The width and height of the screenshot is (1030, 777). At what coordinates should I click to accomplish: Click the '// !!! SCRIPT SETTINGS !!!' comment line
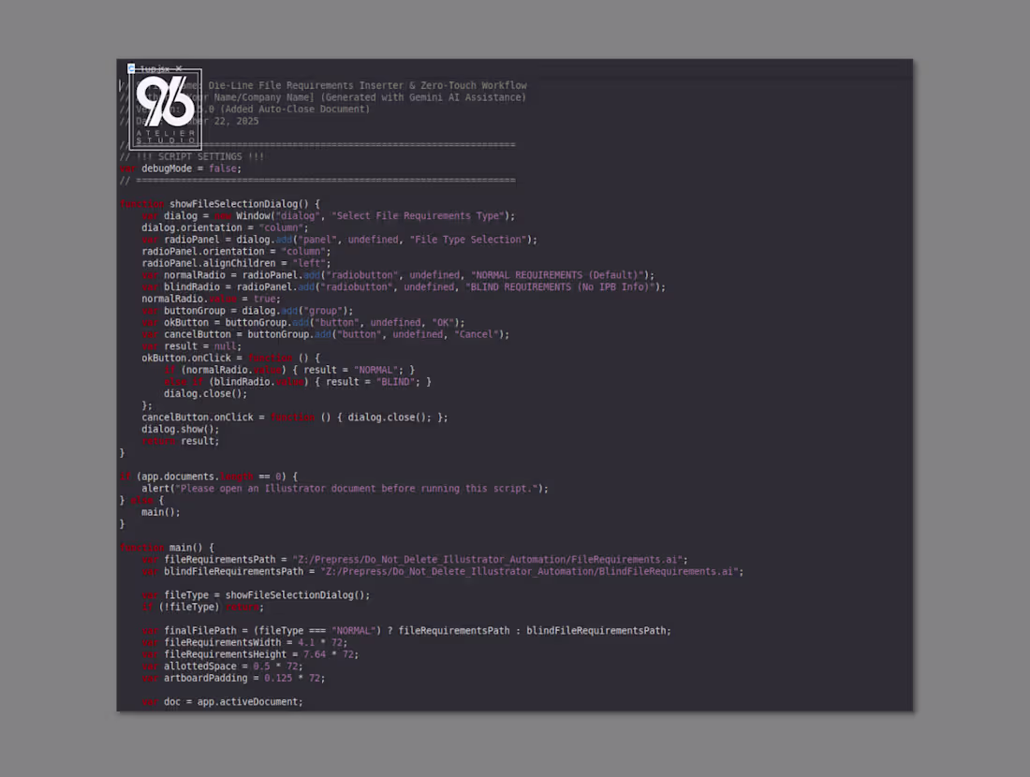(x=192, y=157)
